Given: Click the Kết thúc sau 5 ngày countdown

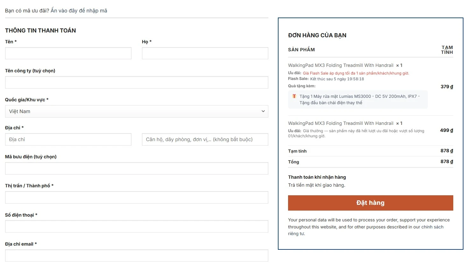Looking at the screenshot, I should point(337,79).
